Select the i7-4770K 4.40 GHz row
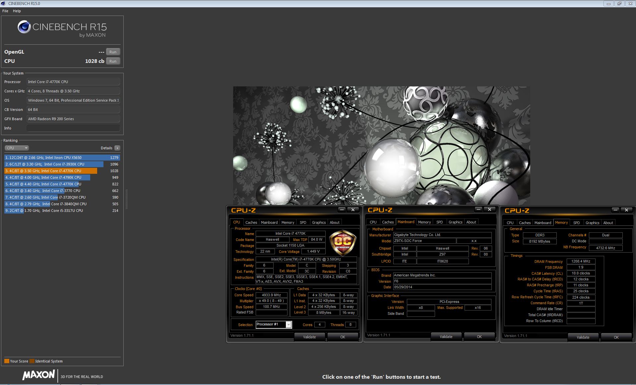636x385 pixels. [x=62, y=184]
